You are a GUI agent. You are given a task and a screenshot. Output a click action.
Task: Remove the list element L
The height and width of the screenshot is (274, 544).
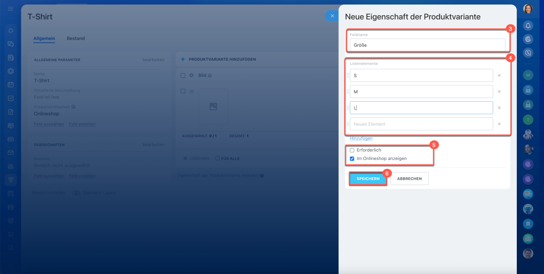tap(499, 108)
